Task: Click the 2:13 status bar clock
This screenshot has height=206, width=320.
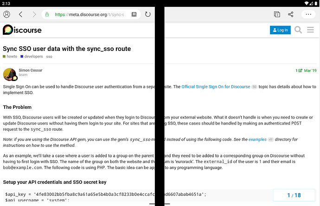Action: (6, 3)
